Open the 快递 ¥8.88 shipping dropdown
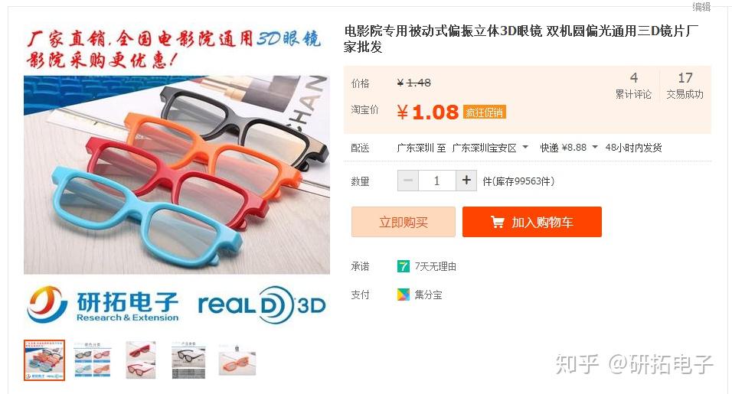Image resolution: width=732 pixels, height=394 pixels. pos(569,148)
